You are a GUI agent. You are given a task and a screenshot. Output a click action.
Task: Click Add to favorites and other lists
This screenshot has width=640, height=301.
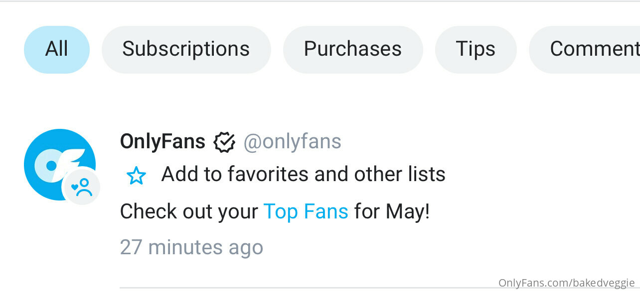point(303,174)
